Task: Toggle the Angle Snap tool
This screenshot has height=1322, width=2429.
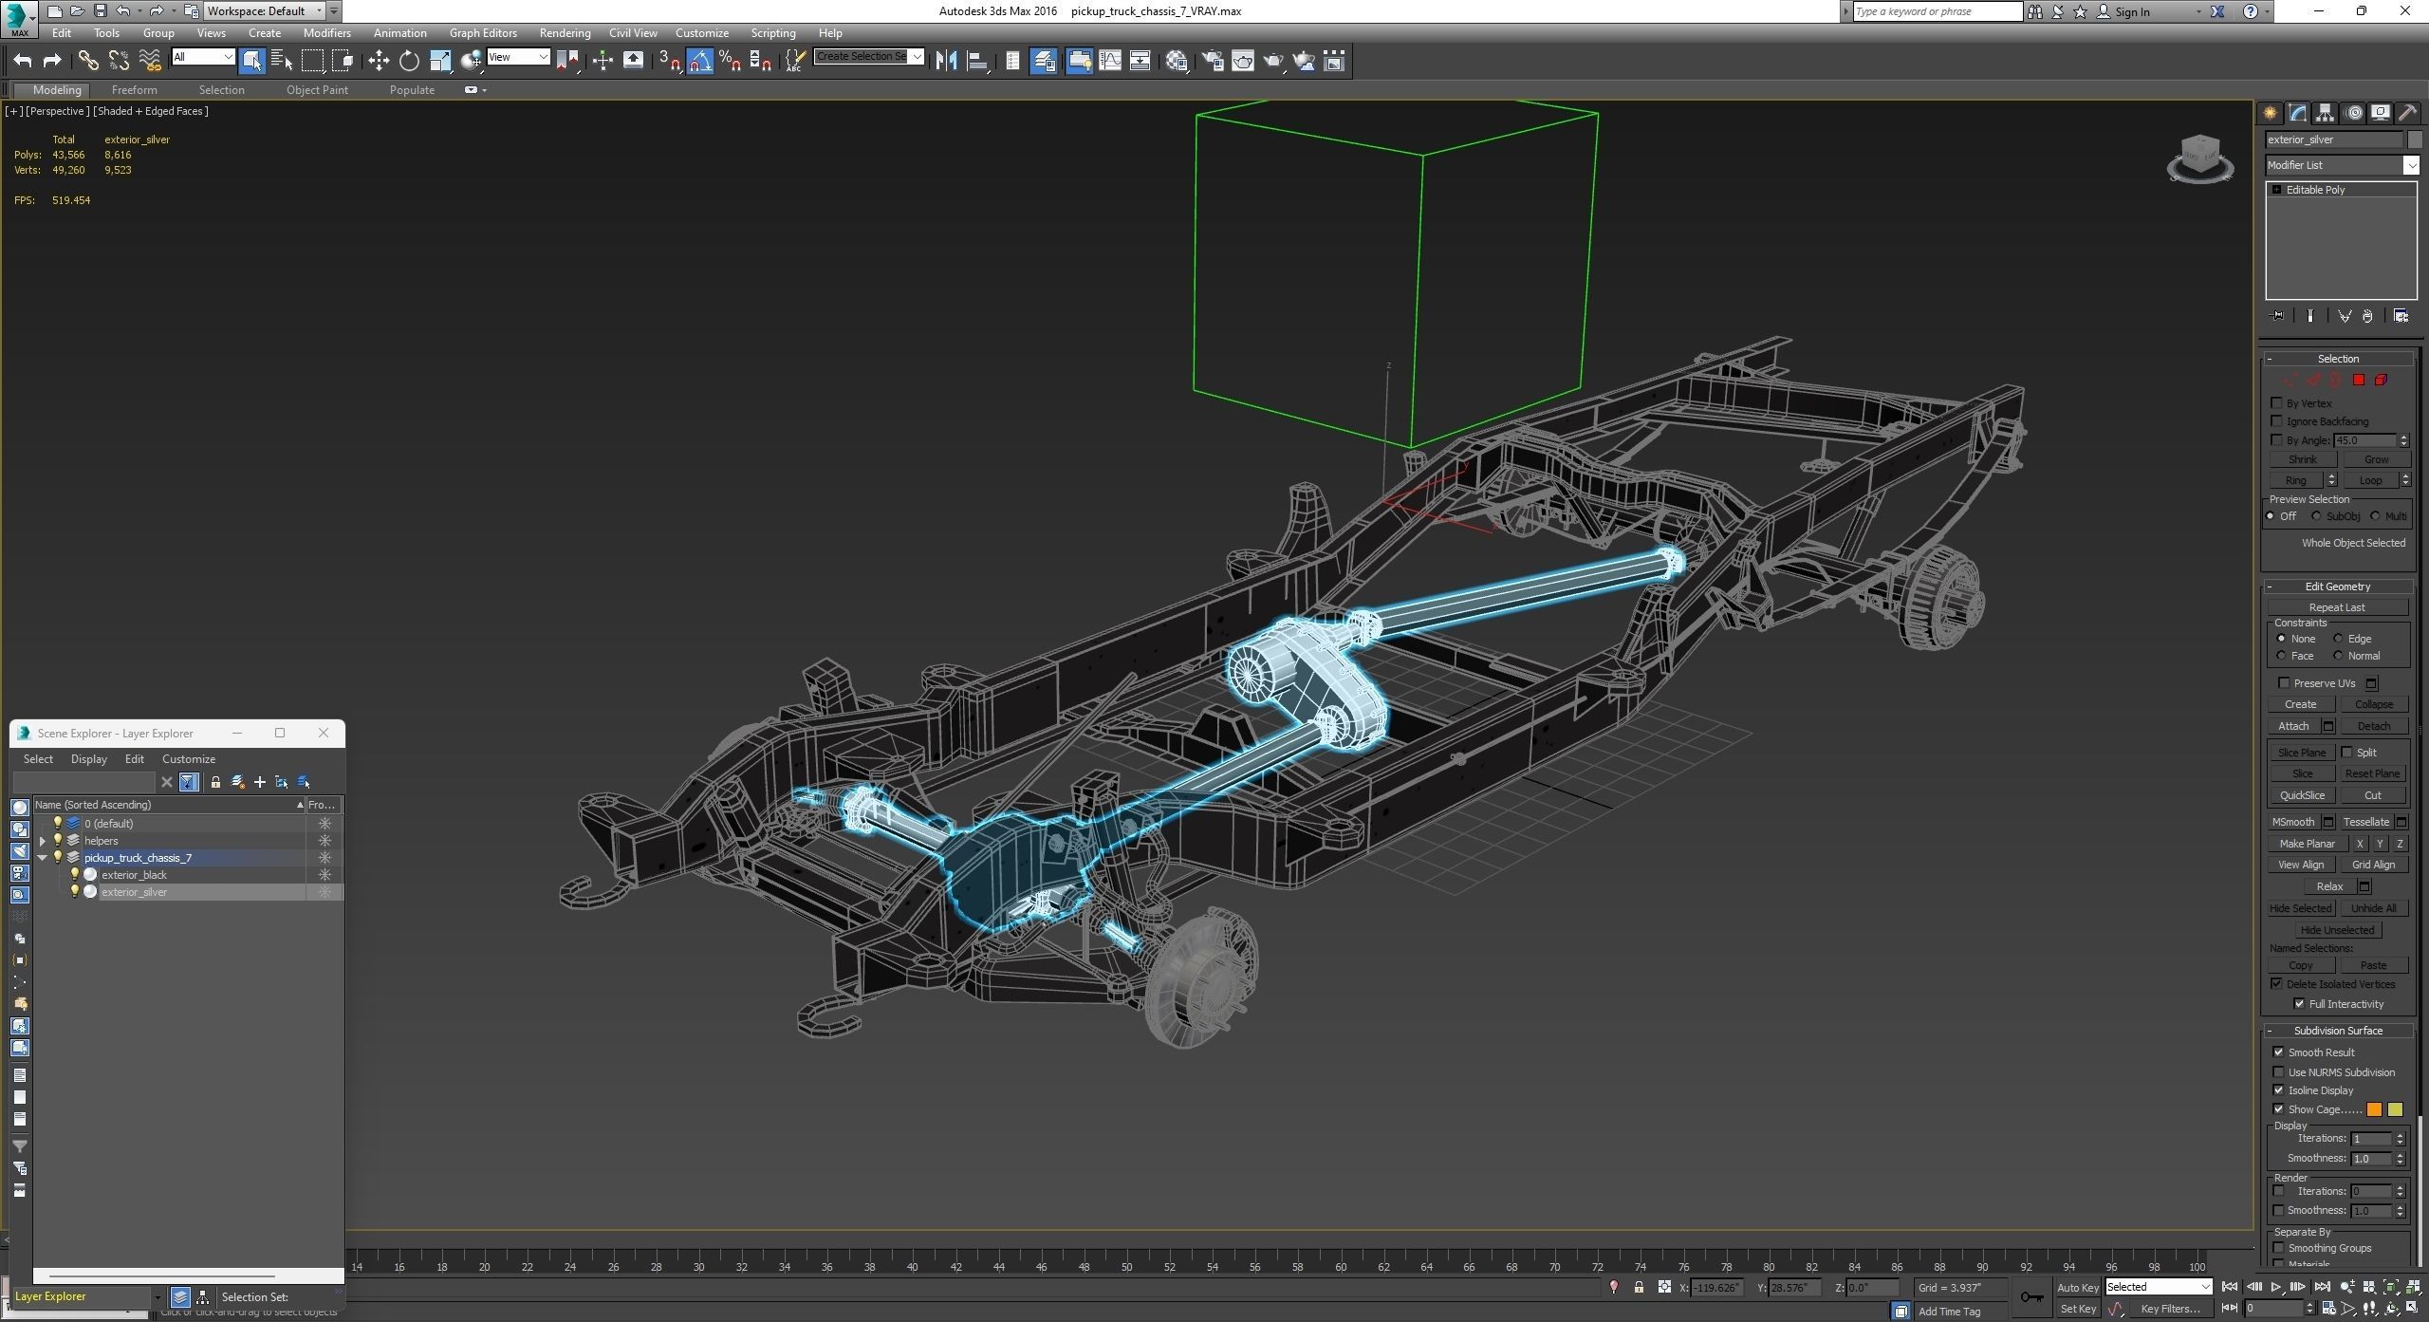Action: (699, 62)
